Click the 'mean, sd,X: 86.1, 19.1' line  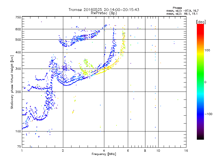[182, 14]
